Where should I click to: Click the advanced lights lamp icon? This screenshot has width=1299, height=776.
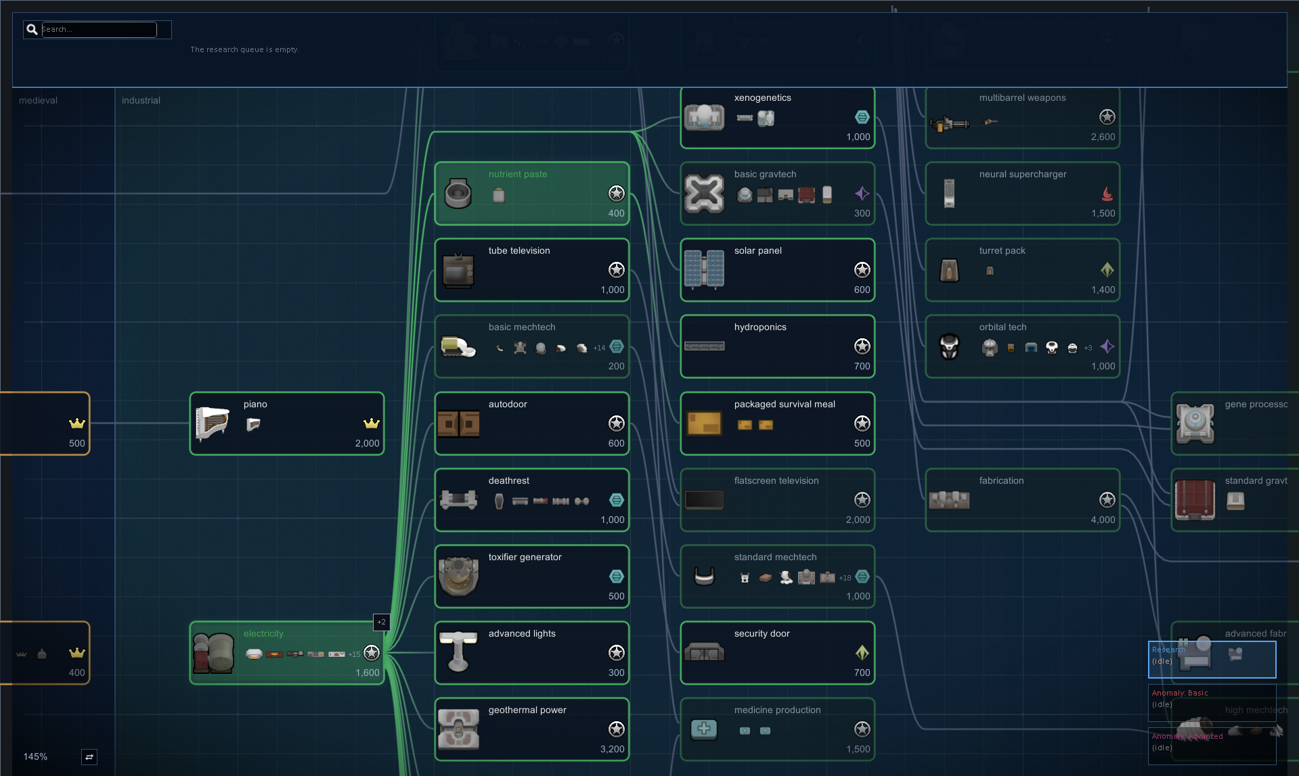tap(458, 651)
